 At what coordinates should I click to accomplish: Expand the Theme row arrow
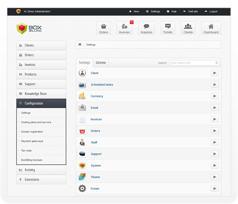(x=215, y=177)
